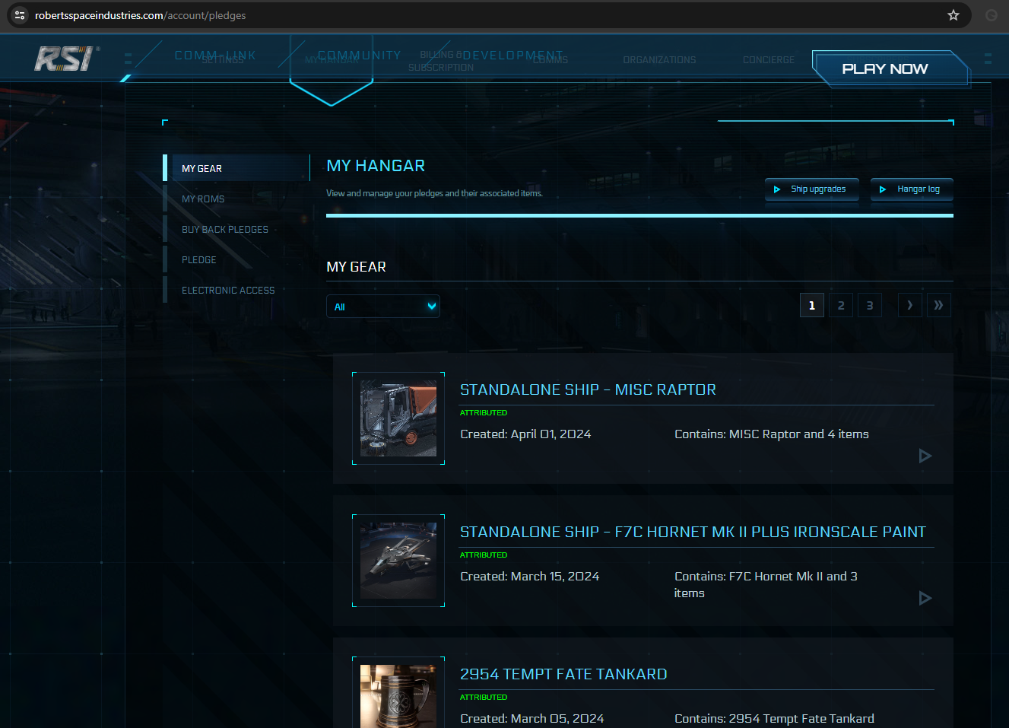Open site permissions icon in the address bar
Viewport: 1009px width, 728px height.
19,15
